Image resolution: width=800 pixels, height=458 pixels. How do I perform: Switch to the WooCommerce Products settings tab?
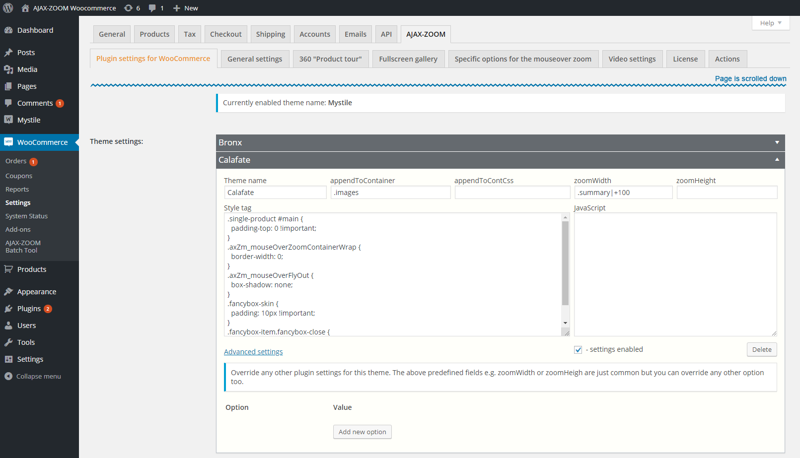pyautogui.click(x=154, y=34)
